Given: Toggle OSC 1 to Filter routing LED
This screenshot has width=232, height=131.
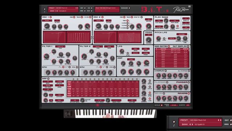Looking at the screenshot, I should coord(90,17).
